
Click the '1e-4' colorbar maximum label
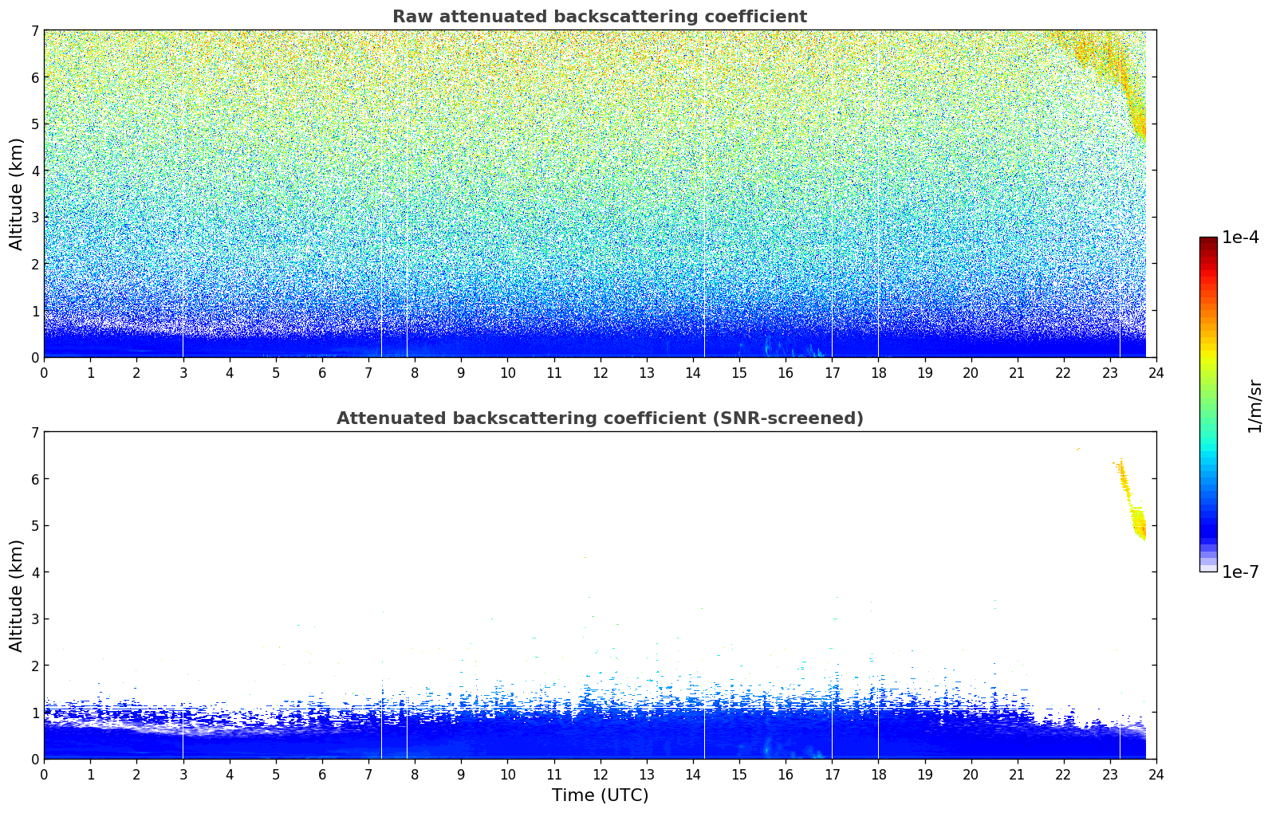point(1240,238)
